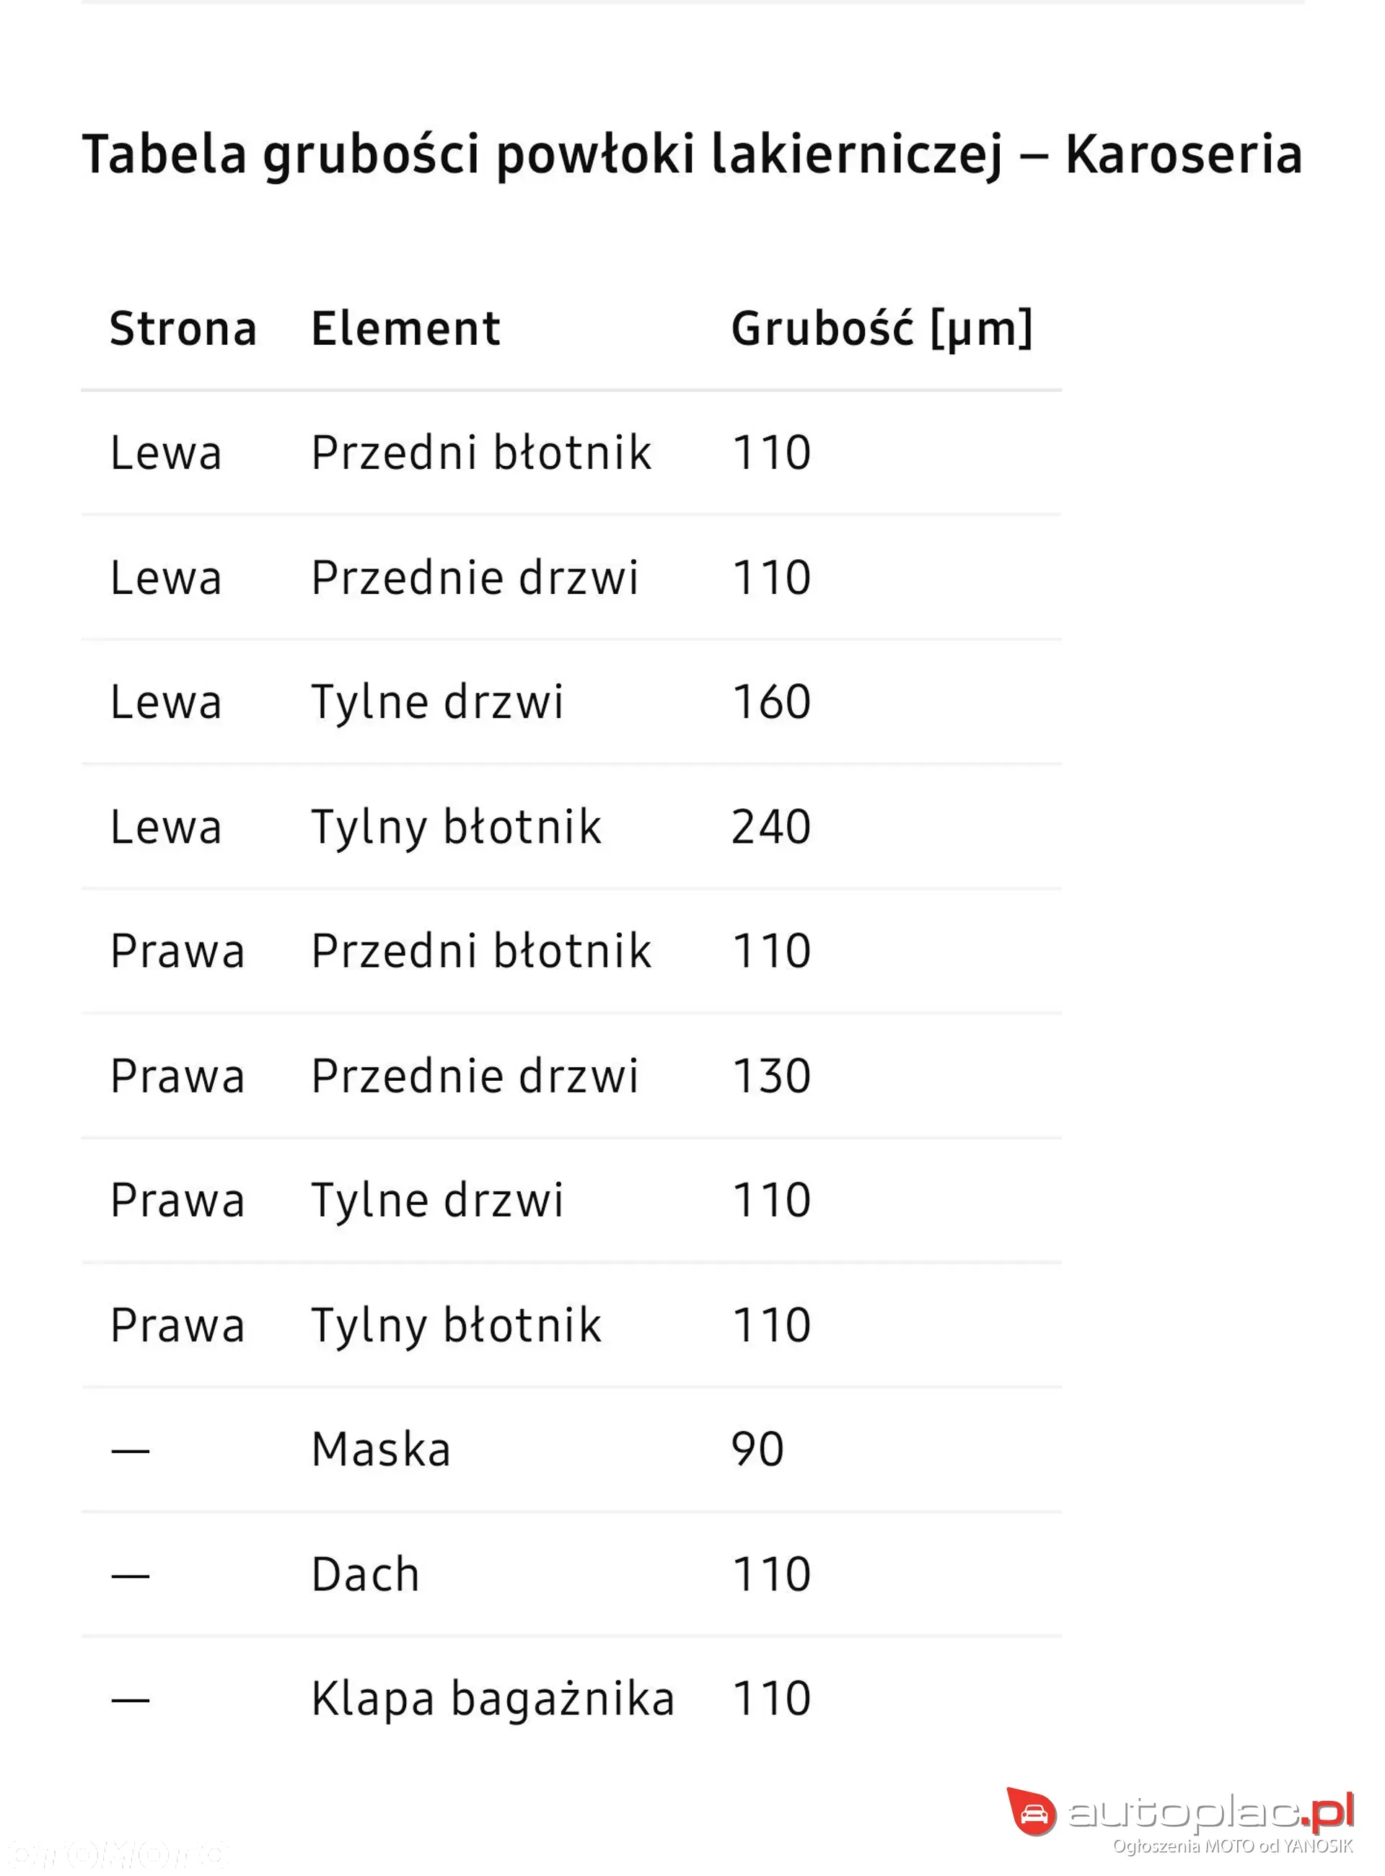Select the Strona column header

(x=183, y=328)
